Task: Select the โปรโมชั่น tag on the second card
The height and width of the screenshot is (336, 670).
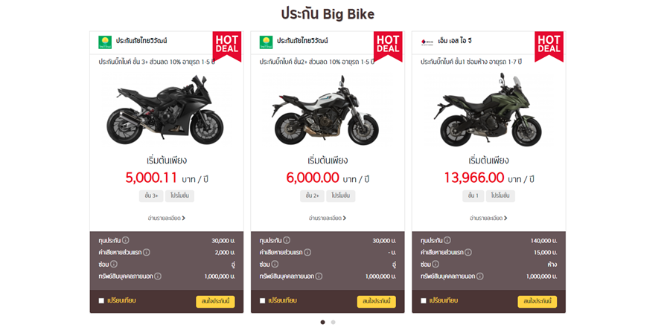Action: pyautogui.click(x=341, y=196)
